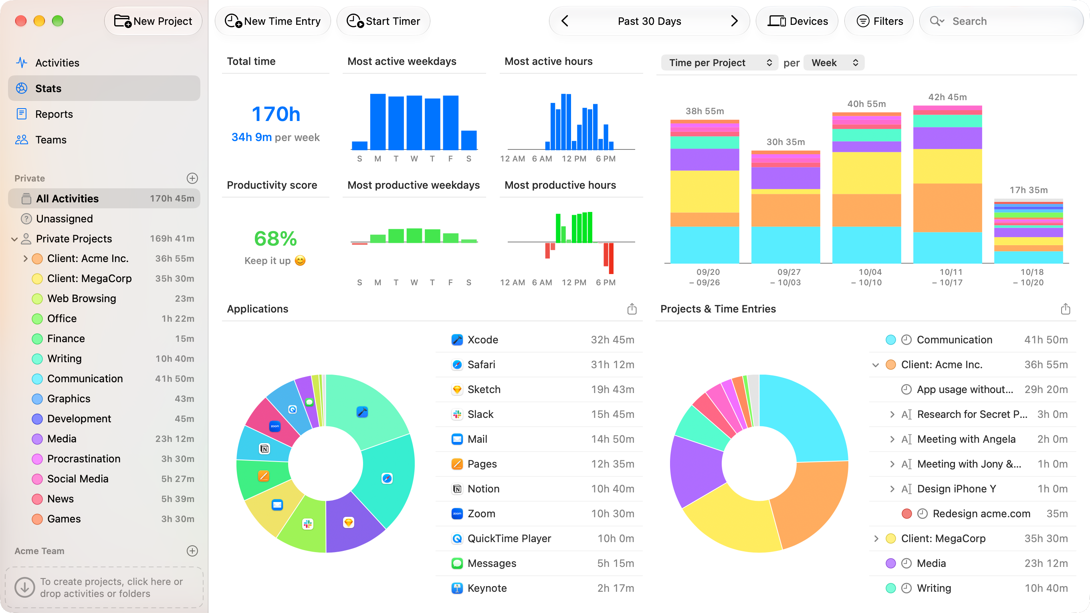Viewport: 1090px width, 613px height.
Task: Click the Media project purple color dot
Action: pos(37,439)
